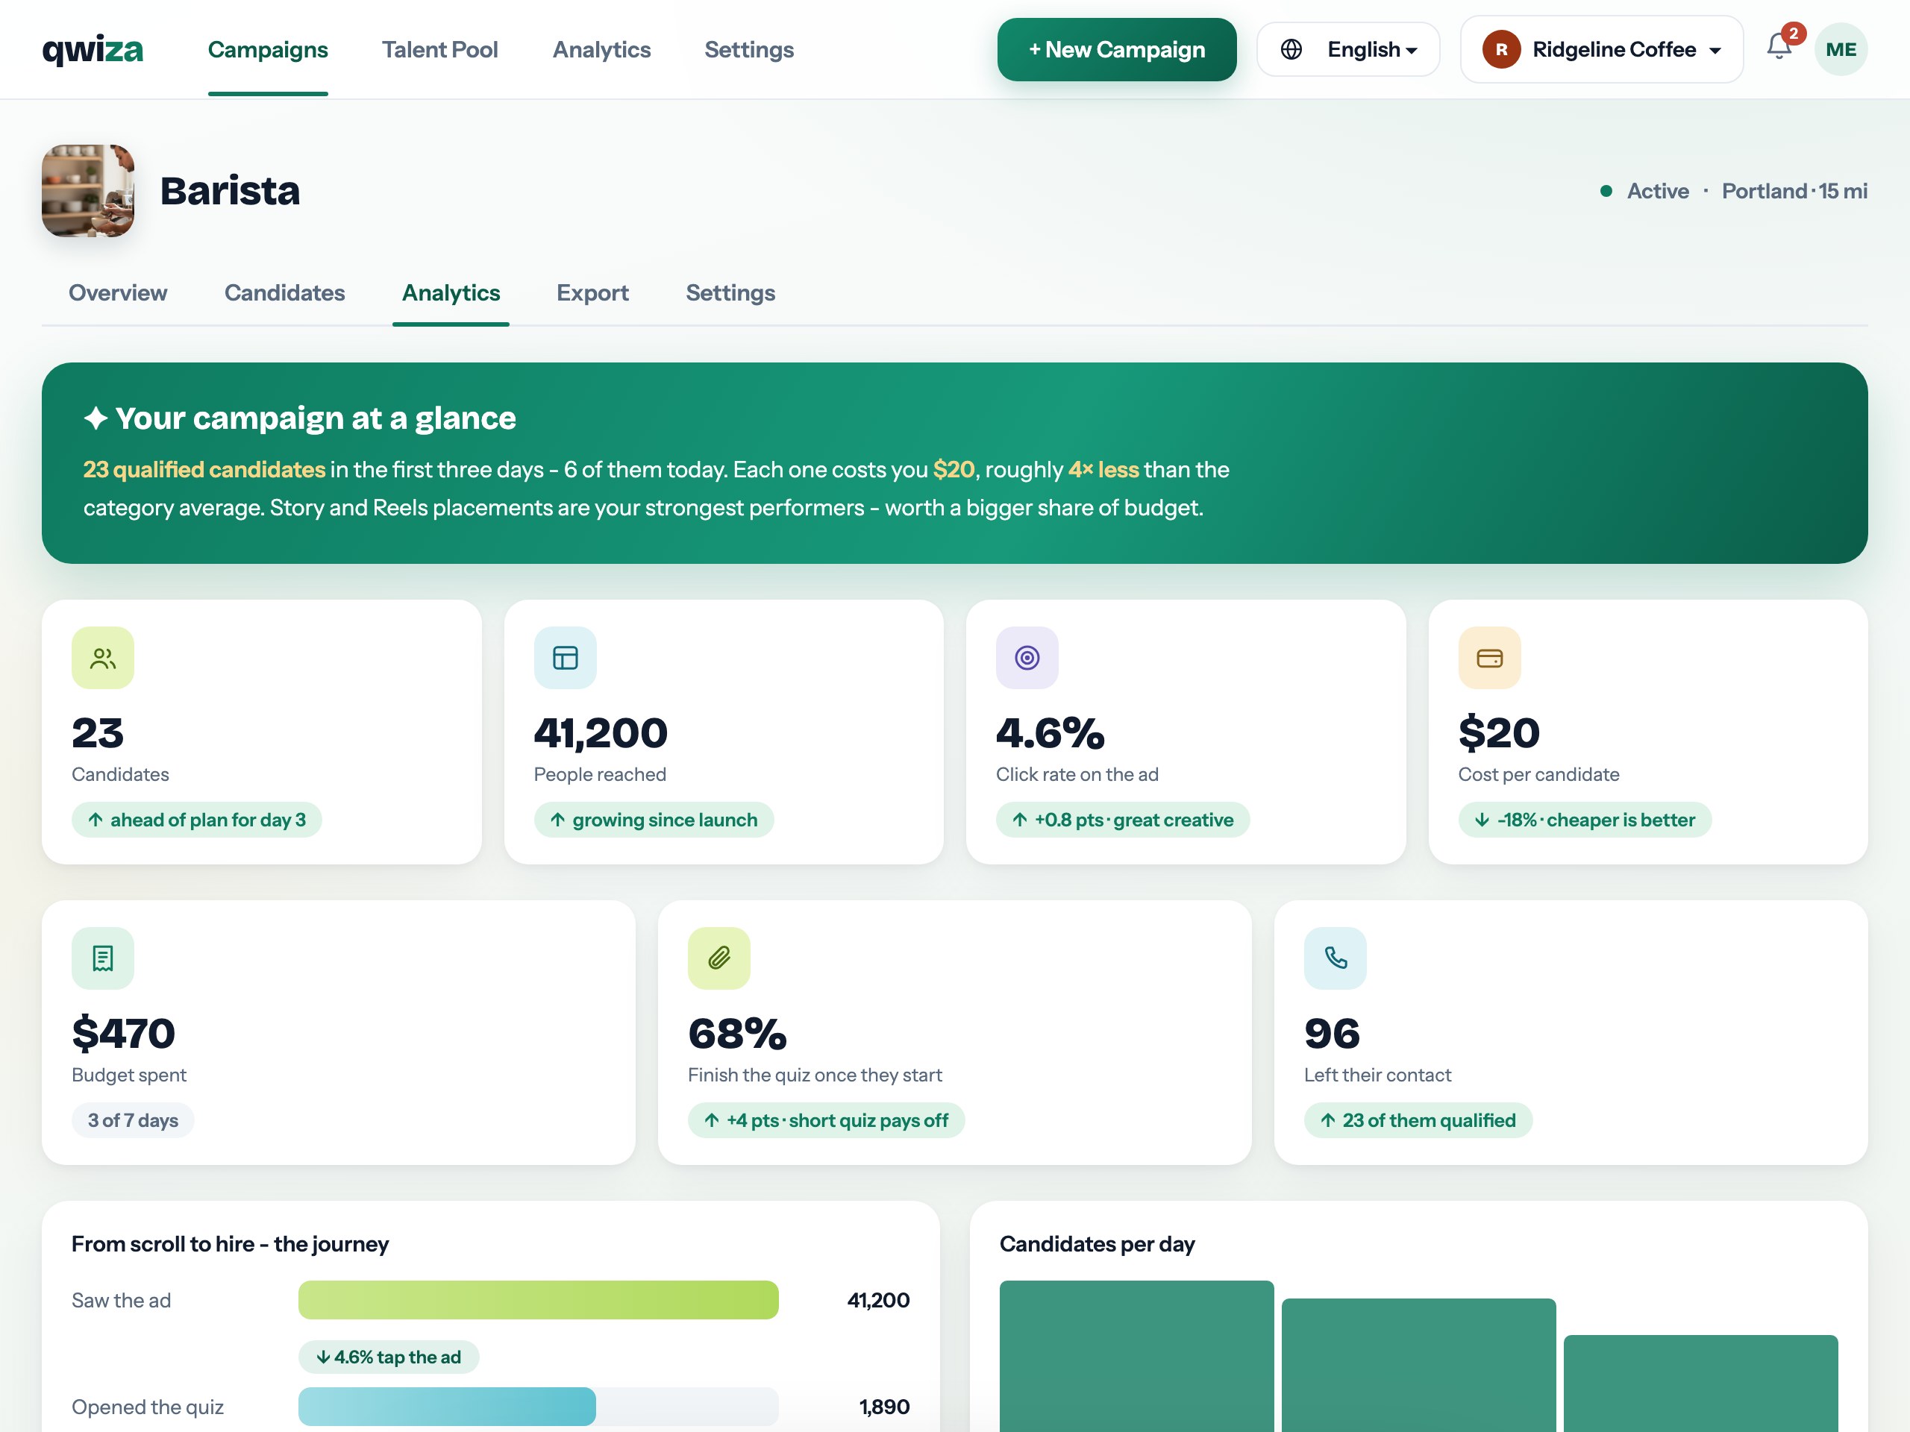The image size is (1910, 1432).
Task: Expand the Ridgeline Coffee account dropdown
Action: 1601,49
